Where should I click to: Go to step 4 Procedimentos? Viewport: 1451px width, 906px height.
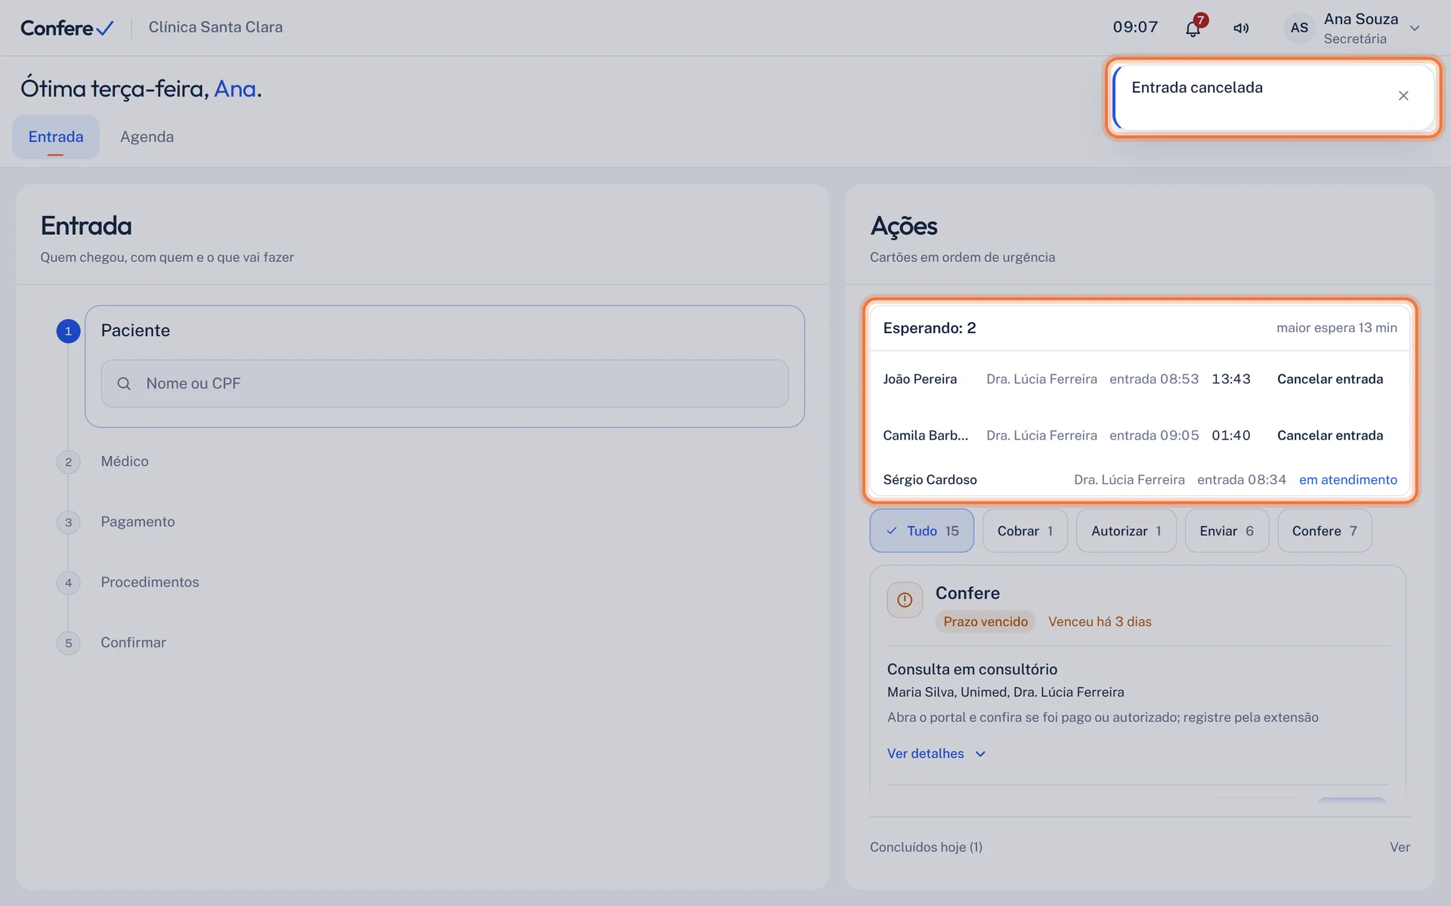(150, 582)
